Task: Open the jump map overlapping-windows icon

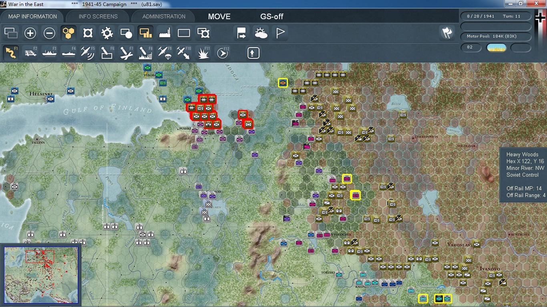Action: [x=11, y=33]
